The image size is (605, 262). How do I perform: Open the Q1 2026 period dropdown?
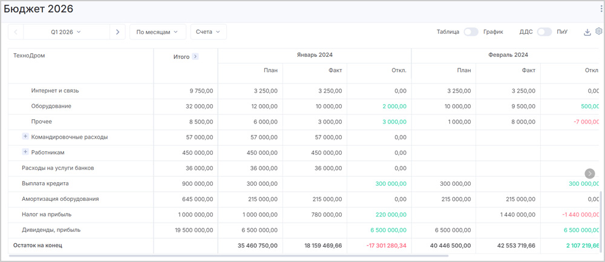(66, 32)
